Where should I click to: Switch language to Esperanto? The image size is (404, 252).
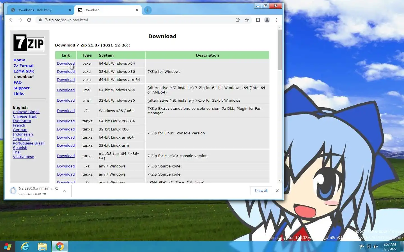click(22, 121)
